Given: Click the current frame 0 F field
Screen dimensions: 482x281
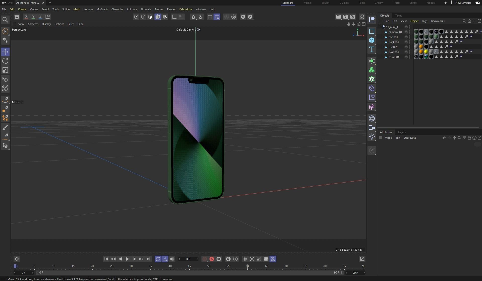Looking at the screenshot, I should [x=188, y=259].
